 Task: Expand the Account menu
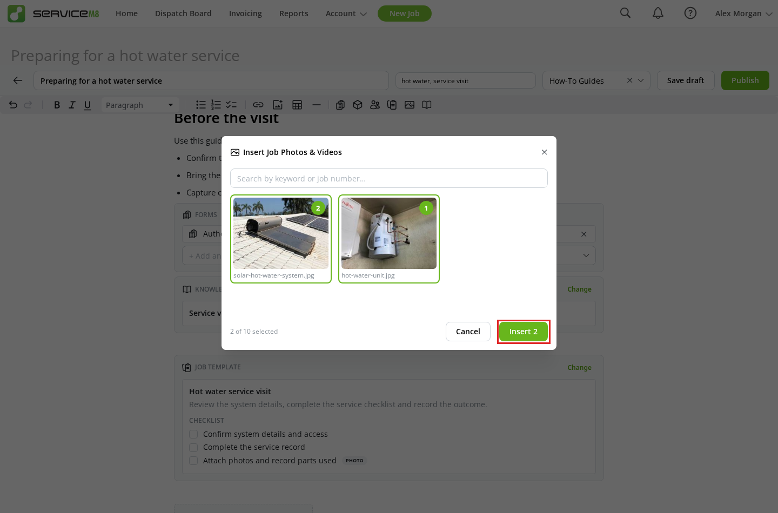pyautogui.click(x=346, y=13)
